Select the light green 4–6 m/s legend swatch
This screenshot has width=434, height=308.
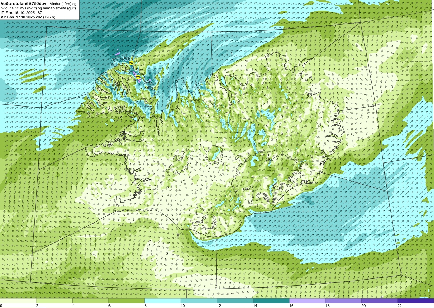pyautogui.click(x=91, y=301)
